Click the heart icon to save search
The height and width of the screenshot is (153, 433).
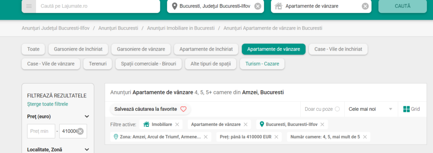pos(184,109)
